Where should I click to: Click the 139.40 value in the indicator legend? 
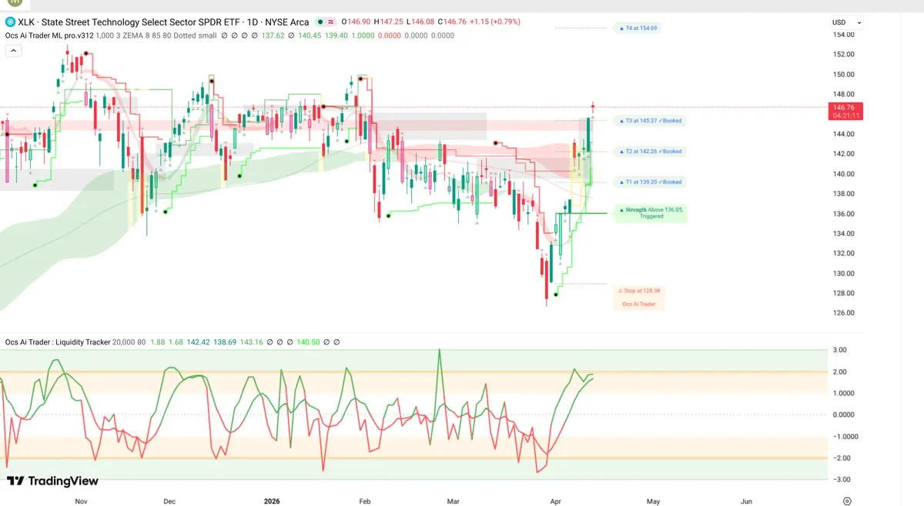(x=338, y=35)
